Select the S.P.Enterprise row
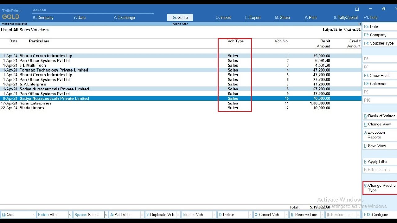This screenshot has height=223, width=397. click(x=181, y=84)
